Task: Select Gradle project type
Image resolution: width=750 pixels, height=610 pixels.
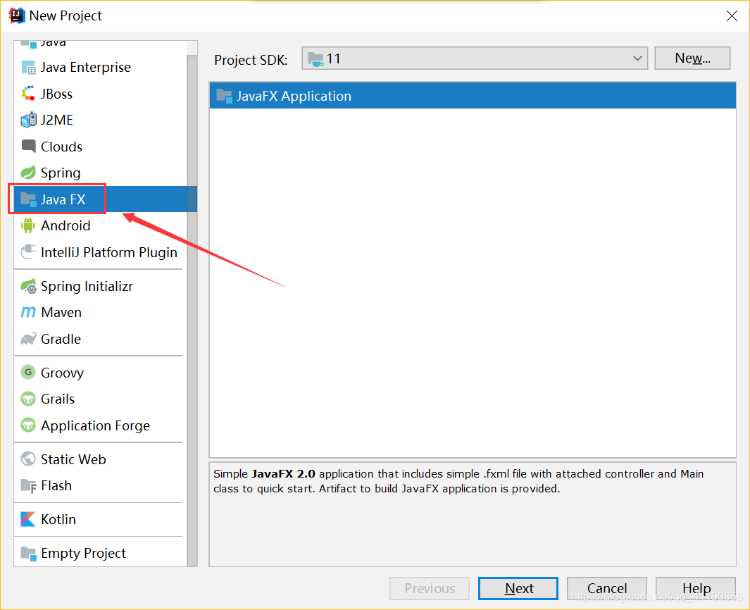Action: click(x=101, y=339)
